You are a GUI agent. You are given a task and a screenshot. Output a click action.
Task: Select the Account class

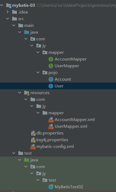point(63,79)
